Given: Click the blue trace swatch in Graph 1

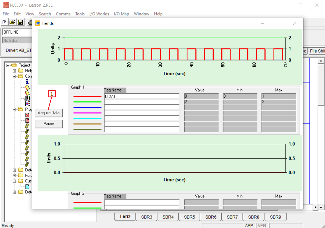Looking at the screenshot, I should tap(87, 108).
